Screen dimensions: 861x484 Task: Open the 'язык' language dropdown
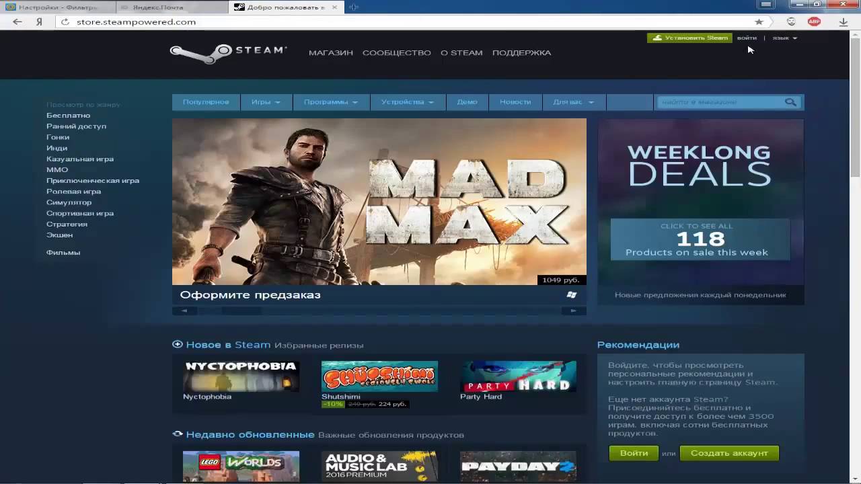(x=784, y=38)
